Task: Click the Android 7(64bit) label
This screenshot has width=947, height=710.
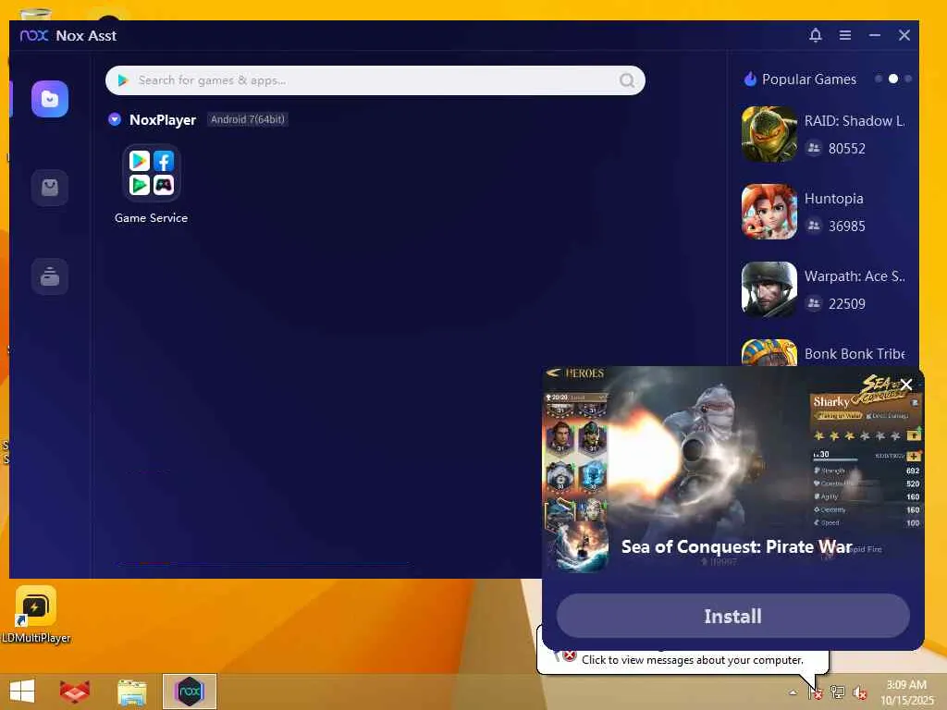Action: (248, 119)
